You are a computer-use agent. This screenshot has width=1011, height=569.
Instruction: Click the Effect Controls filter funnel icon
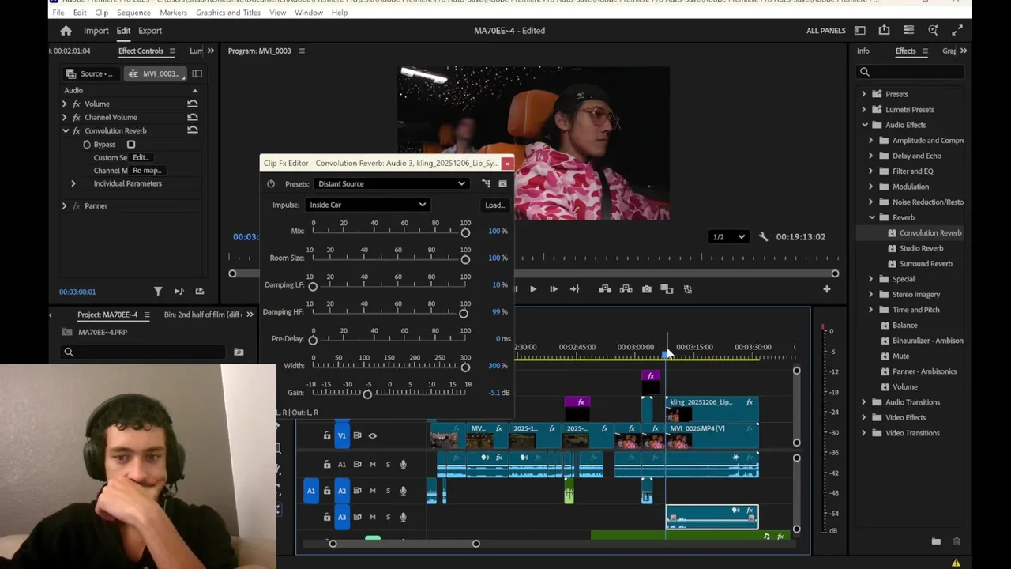tap(158, 292)
